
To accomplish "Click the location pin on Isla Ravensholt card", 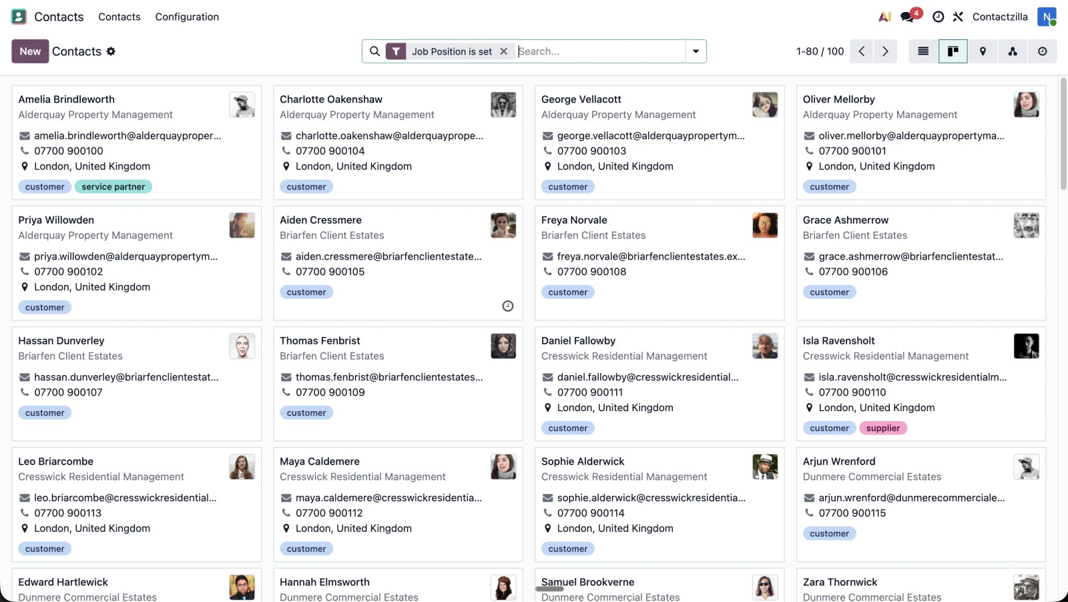I will point(809,408).
